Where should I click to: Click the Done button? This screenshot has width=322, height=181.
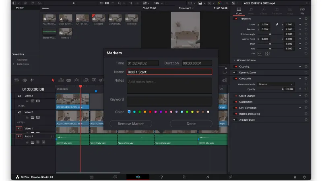click(191, 124)
